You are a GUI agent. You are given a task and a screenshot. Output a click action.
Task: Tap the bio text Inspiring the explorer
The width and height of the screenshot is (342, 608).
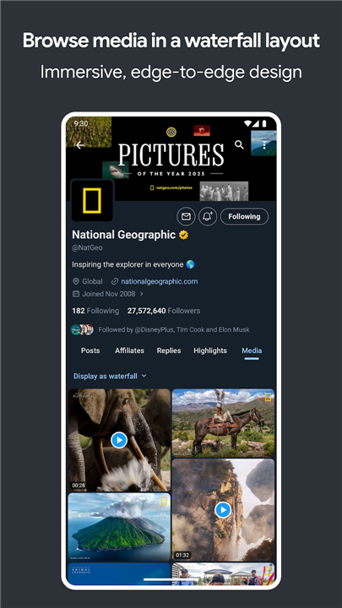tap(133, 264)
